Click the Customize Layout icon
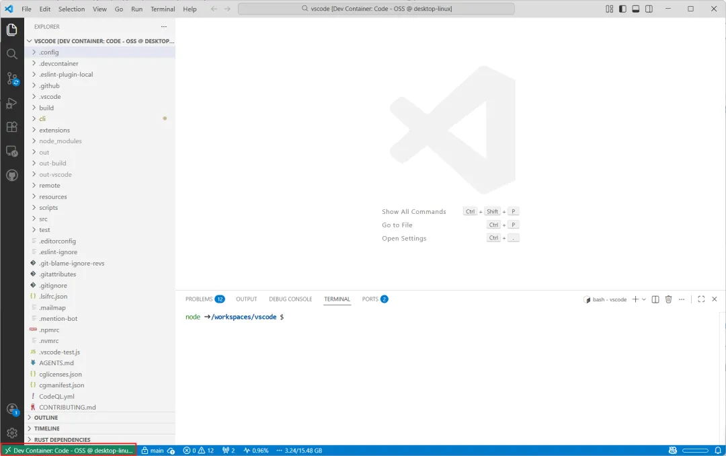Screen dimensions: 726x456 pos(609,9)
